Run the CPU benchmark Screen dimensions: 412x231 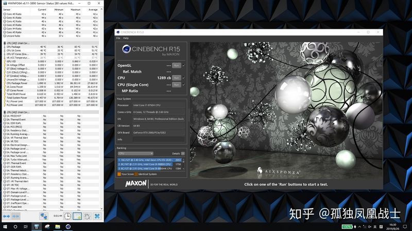click(177, 78)
